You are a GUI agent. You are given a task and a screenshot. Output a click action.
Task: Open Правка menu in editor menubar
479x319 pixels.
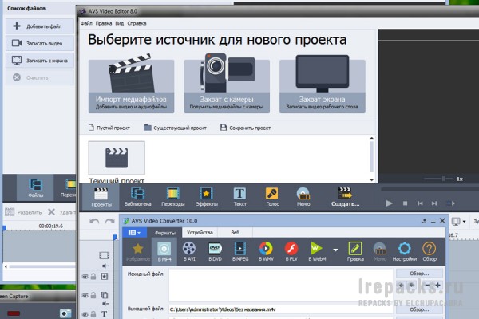[x=104, y=23]
